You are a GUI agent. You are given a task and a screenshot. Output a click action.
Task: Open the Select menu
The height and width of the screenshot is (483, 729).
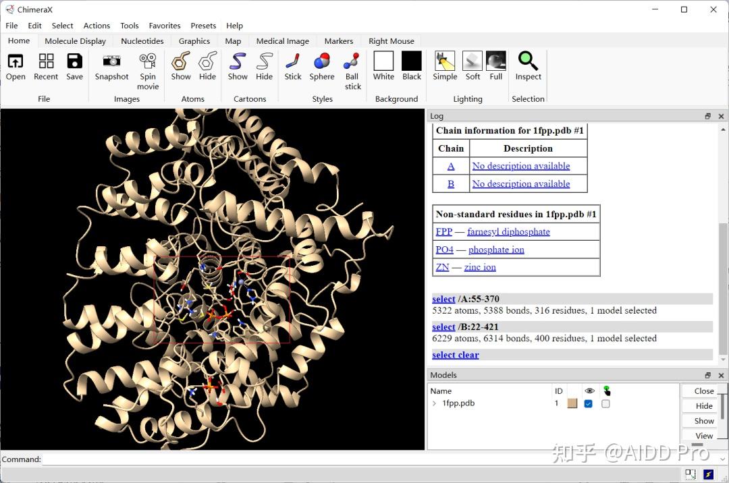pos(62,26)
